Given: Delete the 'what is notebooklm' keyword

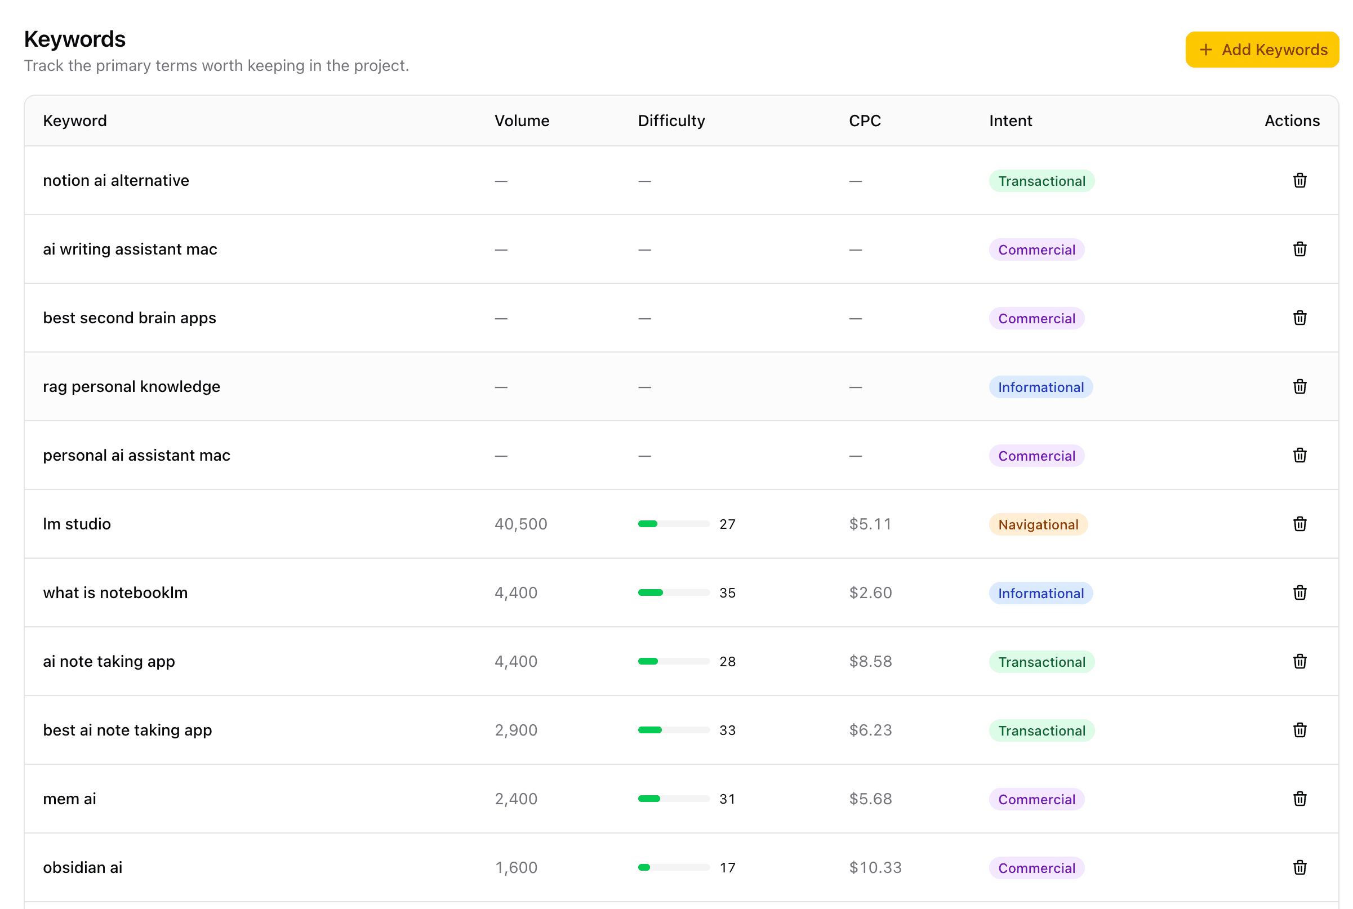Looking at the screenshot, I should click(1300, 592).
